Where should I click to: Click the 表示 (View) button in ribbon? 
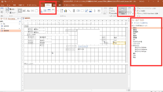tap(2, 11)
